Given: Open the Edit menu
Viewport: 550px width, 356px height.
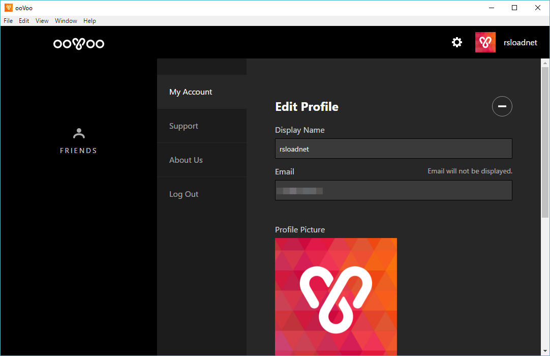Looking at the screenshot, I should click(24, 21).
